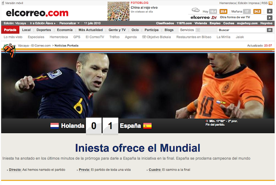Open the Personalizar dropdown
Image resolution: width=276 pixels, height=185 pixels.
click(x=69, y=23)
